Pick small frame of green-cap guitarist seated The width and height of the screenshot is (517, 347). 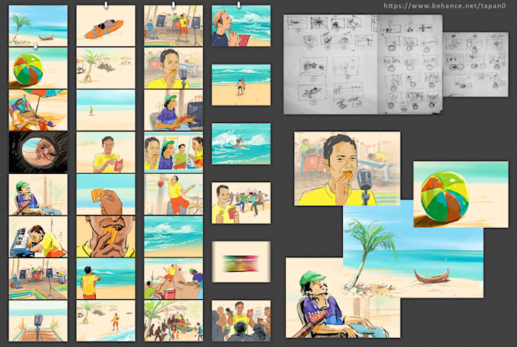pos(38,194)
